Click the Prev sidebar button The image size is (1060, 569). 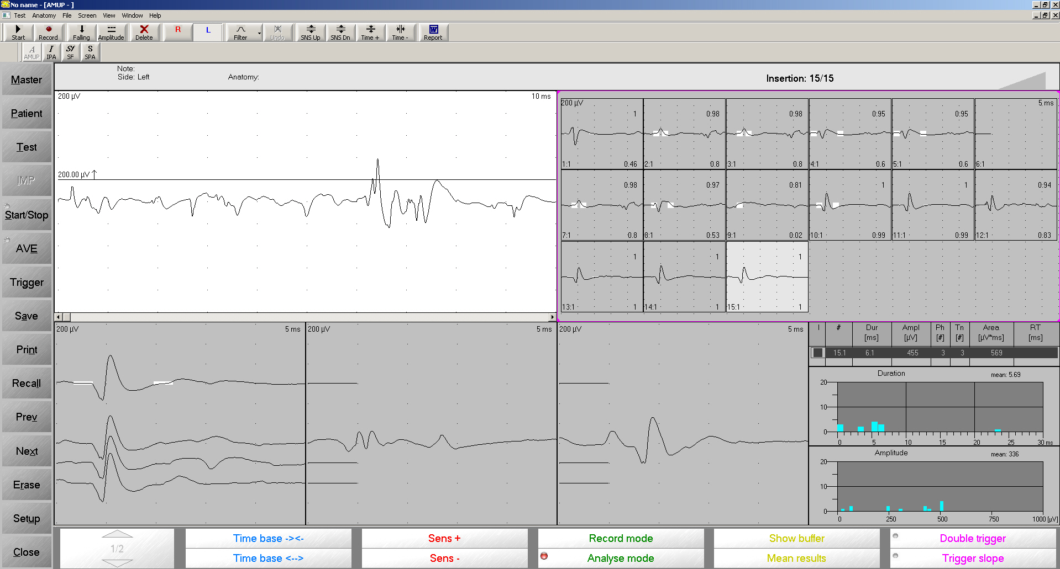click(x=27, y=417)
